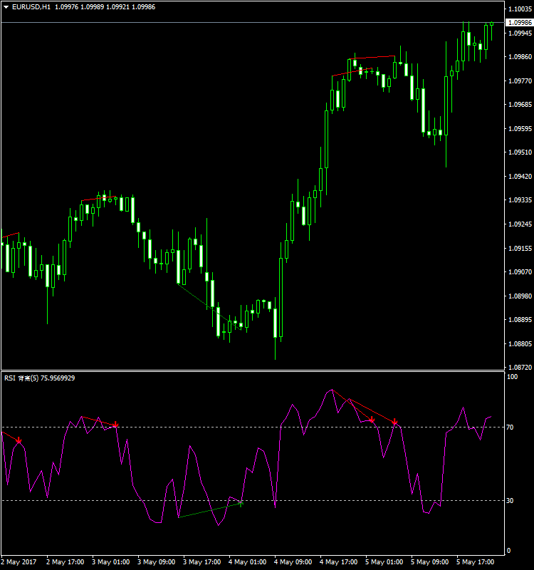This screenshot has width=534, height=570.
Task: Select the green up arrow in RSI window
Action: tap(241, 503)
